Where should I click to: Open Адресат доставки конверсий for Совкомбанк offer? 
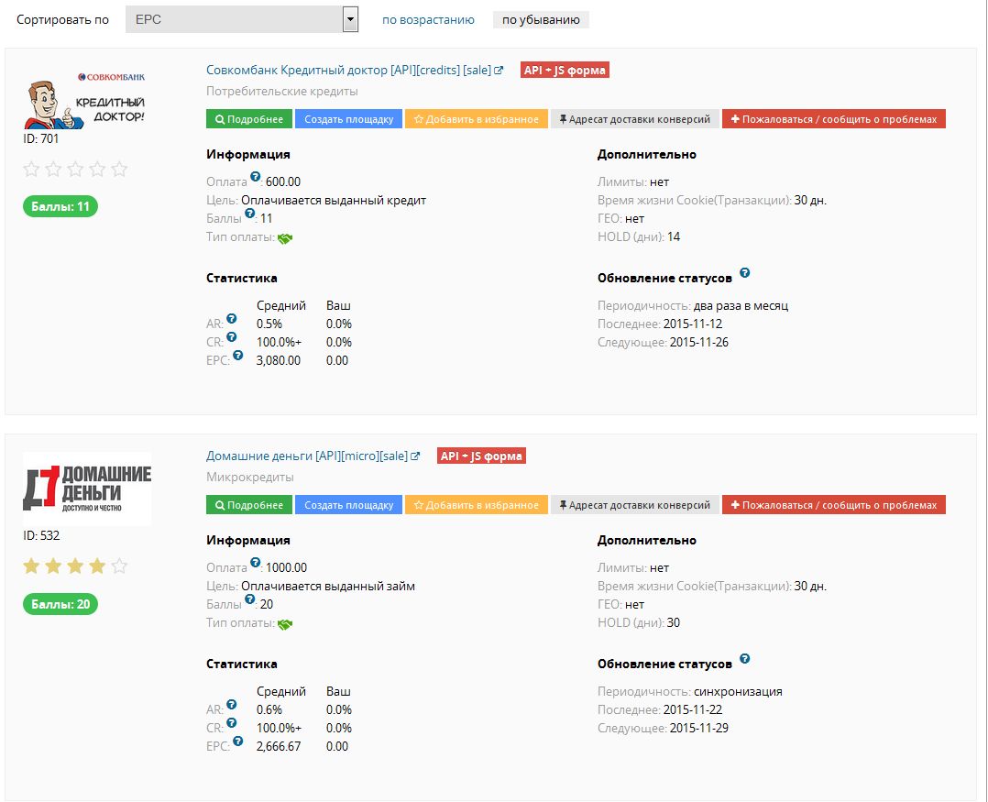tap(635, 119)
